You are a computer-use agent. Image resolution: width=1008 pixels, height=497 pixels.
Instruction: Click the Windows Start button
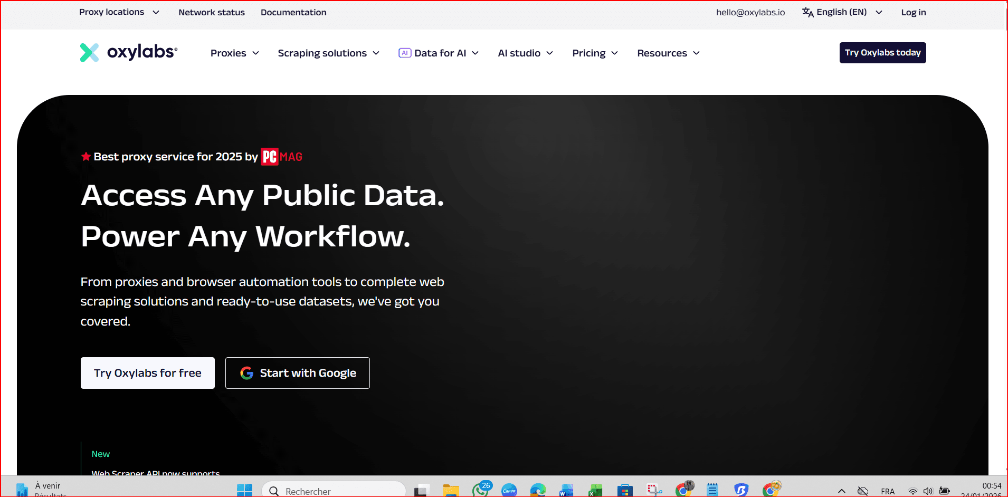coord(244,491)
